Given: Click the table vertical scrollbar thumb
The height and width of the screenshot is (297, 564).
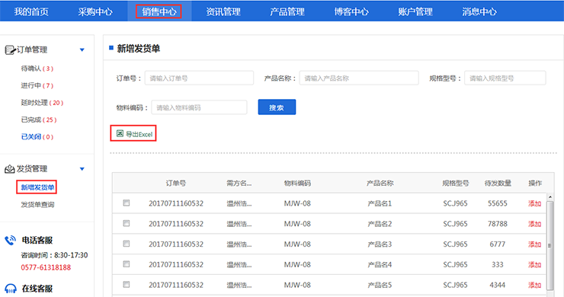Looking at the screenshot, I should [x=550, y=245].
